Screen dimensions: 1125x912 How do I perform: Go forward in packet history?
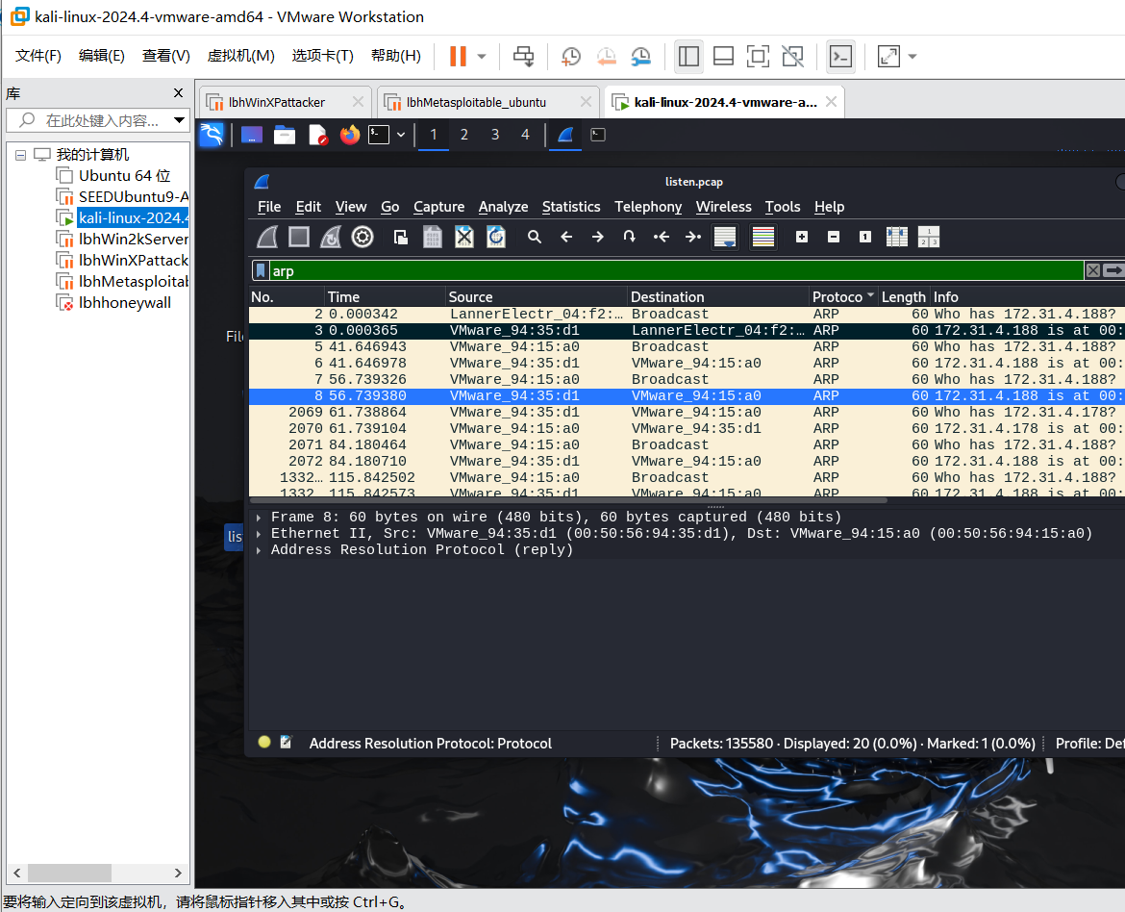click(x=598, y=237)
